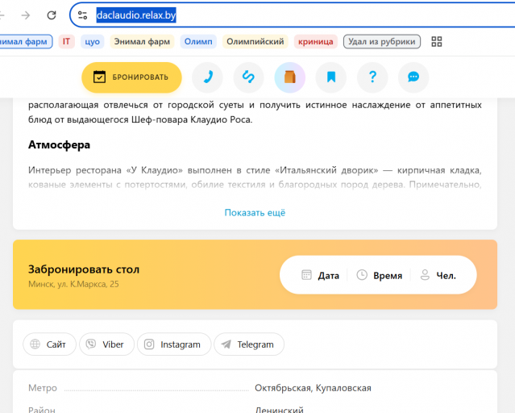This screenshot has width=515, height=413.
Task: Open the partly visible blue 'фарм' bookmark group
Action: click(25, 42)
